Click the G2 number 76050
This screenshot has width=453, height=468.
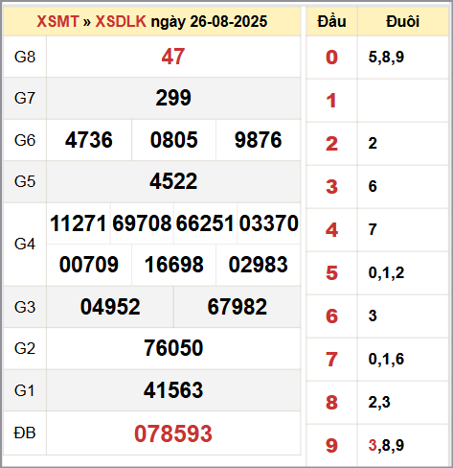coord(173,348)
